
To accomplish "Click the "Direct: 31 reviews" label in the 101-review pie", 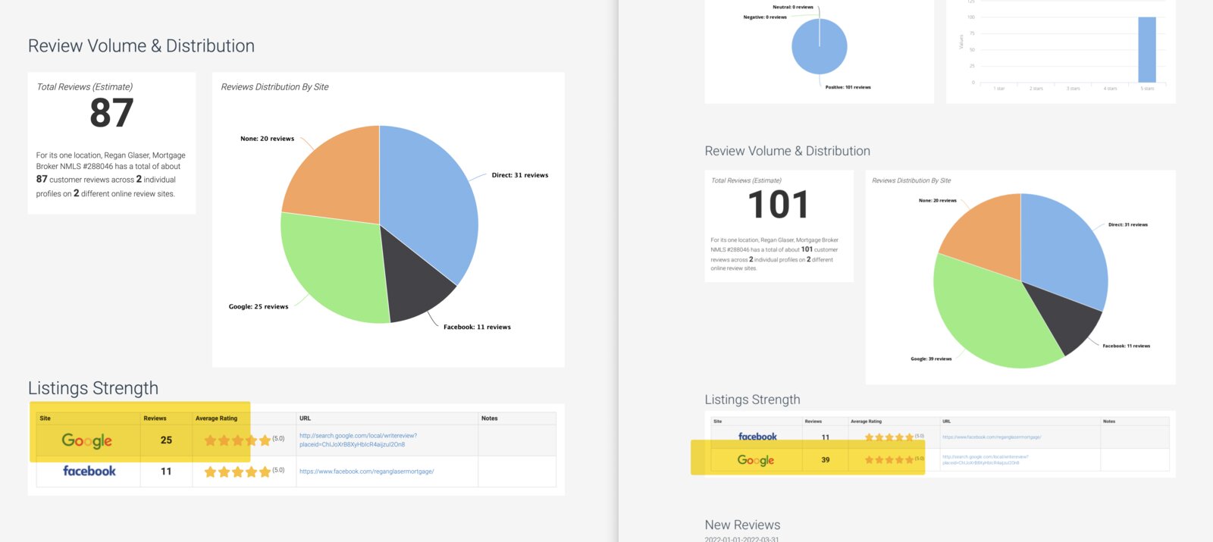I will coord(1128,224).
